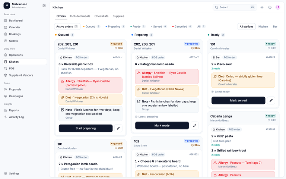Edit the Riverside picnic box order pencil
Image resolution: width=286 pixels, height=179 pixels.
(x=118, y=128)
